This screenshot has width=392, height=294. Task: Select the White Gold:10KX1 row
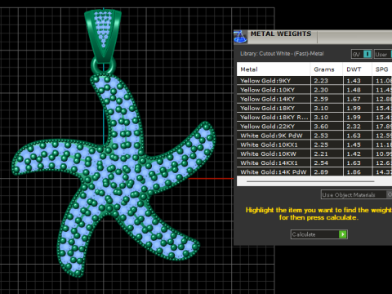314,145
